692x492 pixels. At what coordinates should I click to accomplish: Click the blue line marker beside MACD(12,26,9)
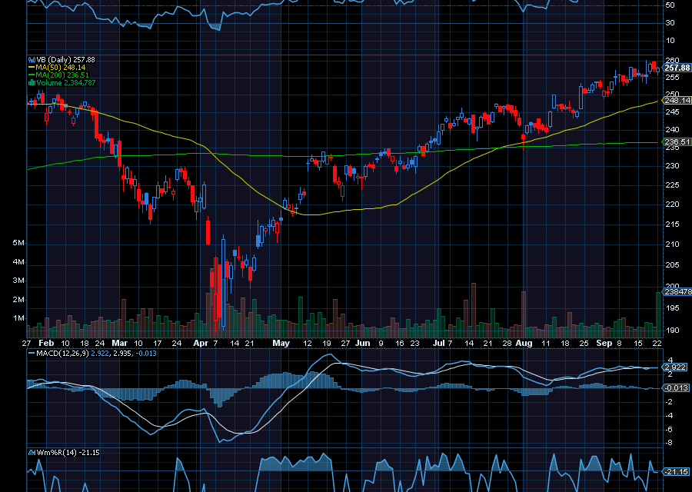[x=32, y=354]
